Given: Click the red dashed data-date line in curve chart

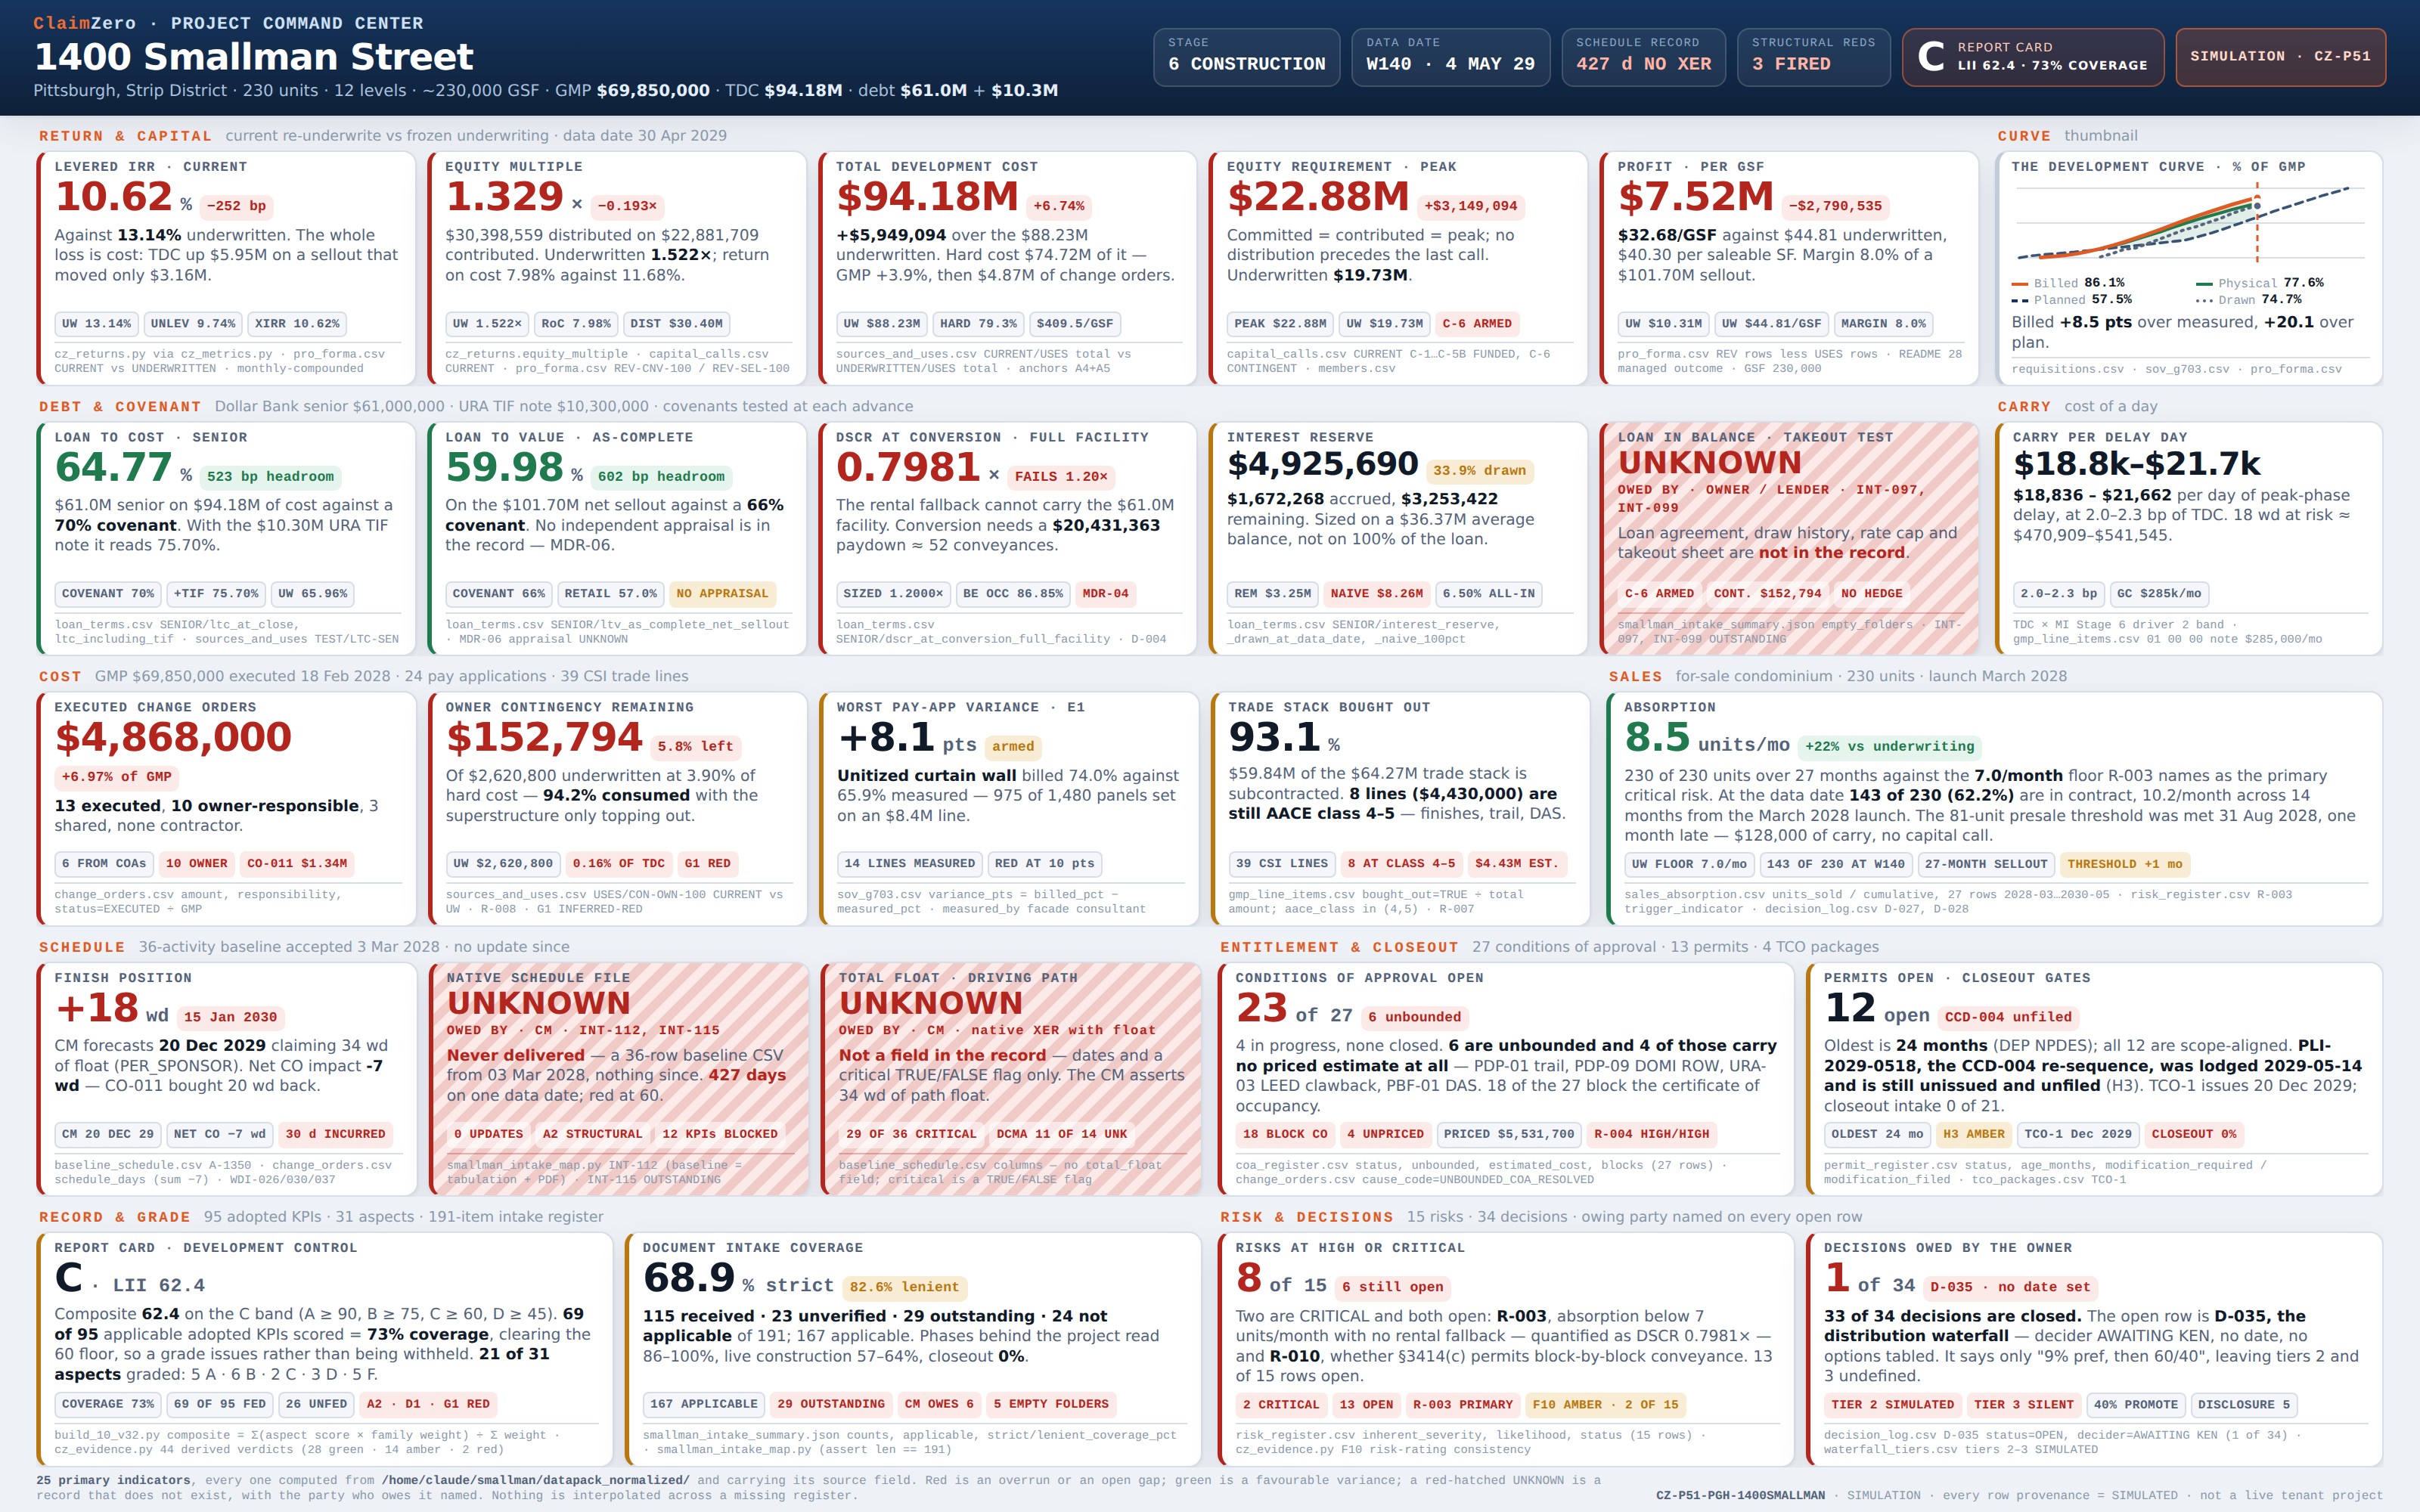Looking at the screenshot, I should 2257,223.
